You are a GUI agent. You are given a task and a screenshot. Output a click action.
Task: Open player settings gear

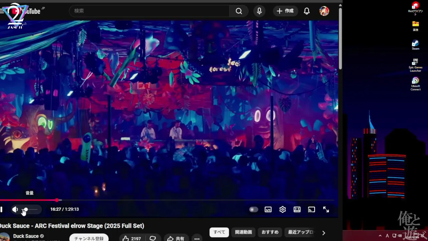pos(283,210)
